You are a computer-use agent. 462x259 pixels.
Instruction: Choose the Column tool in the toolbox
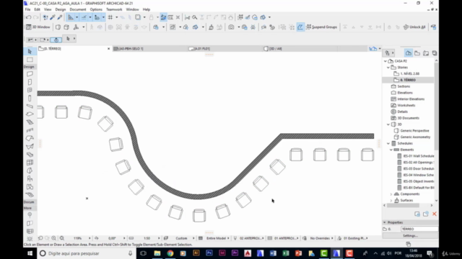[30, 98]
